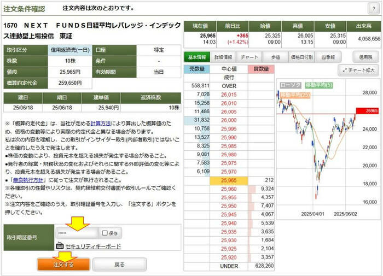Open the チャート tab

(x=249, y=57)
